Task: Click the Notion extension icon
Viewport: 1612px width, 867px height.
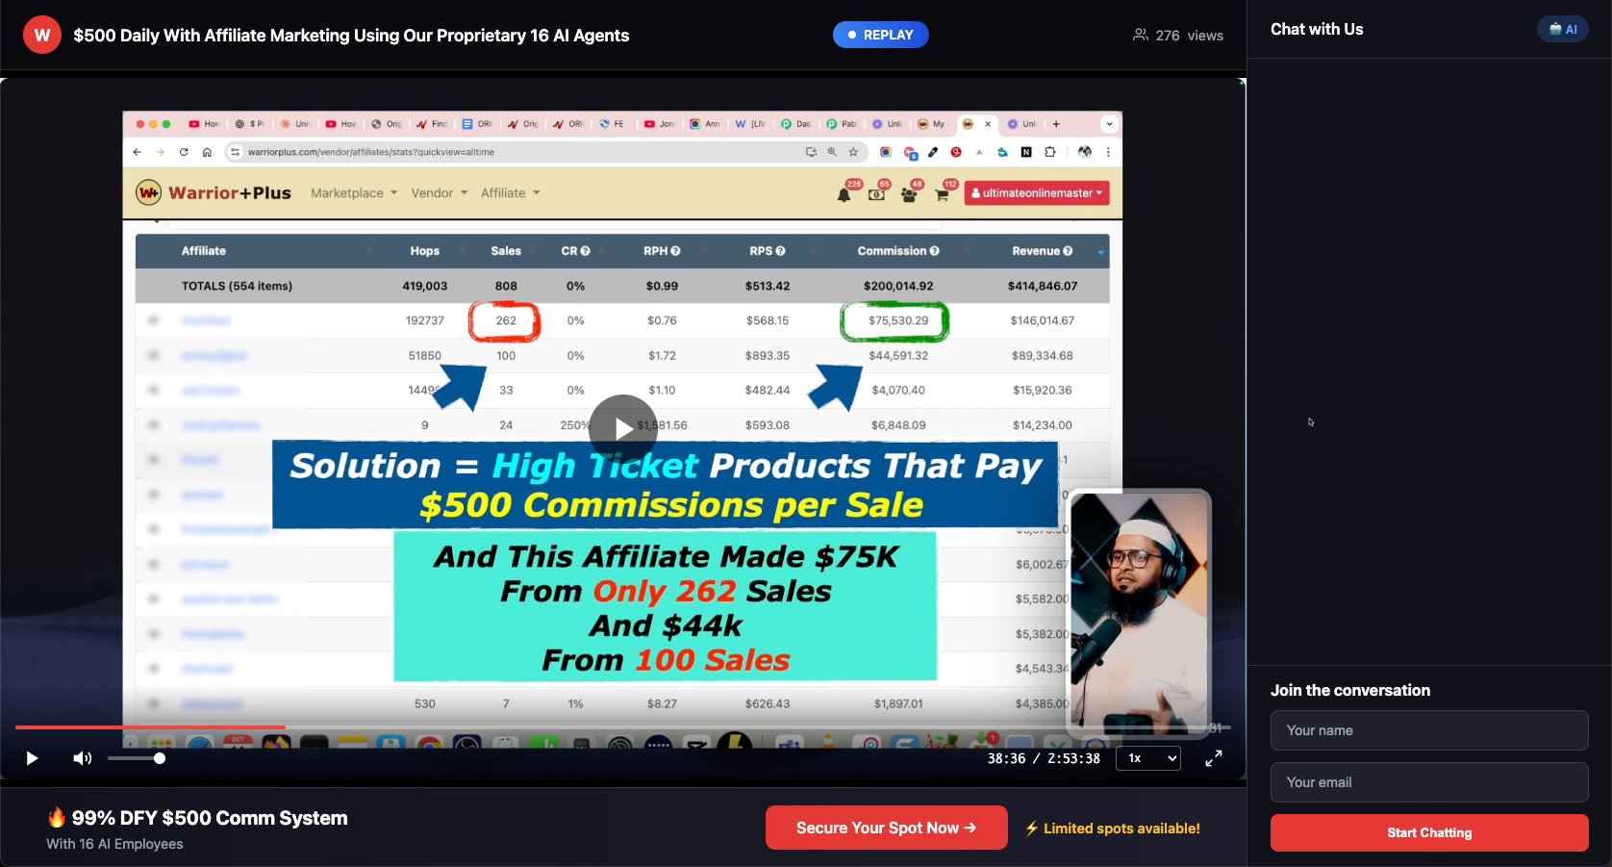Action: (x=1025, y=152)
